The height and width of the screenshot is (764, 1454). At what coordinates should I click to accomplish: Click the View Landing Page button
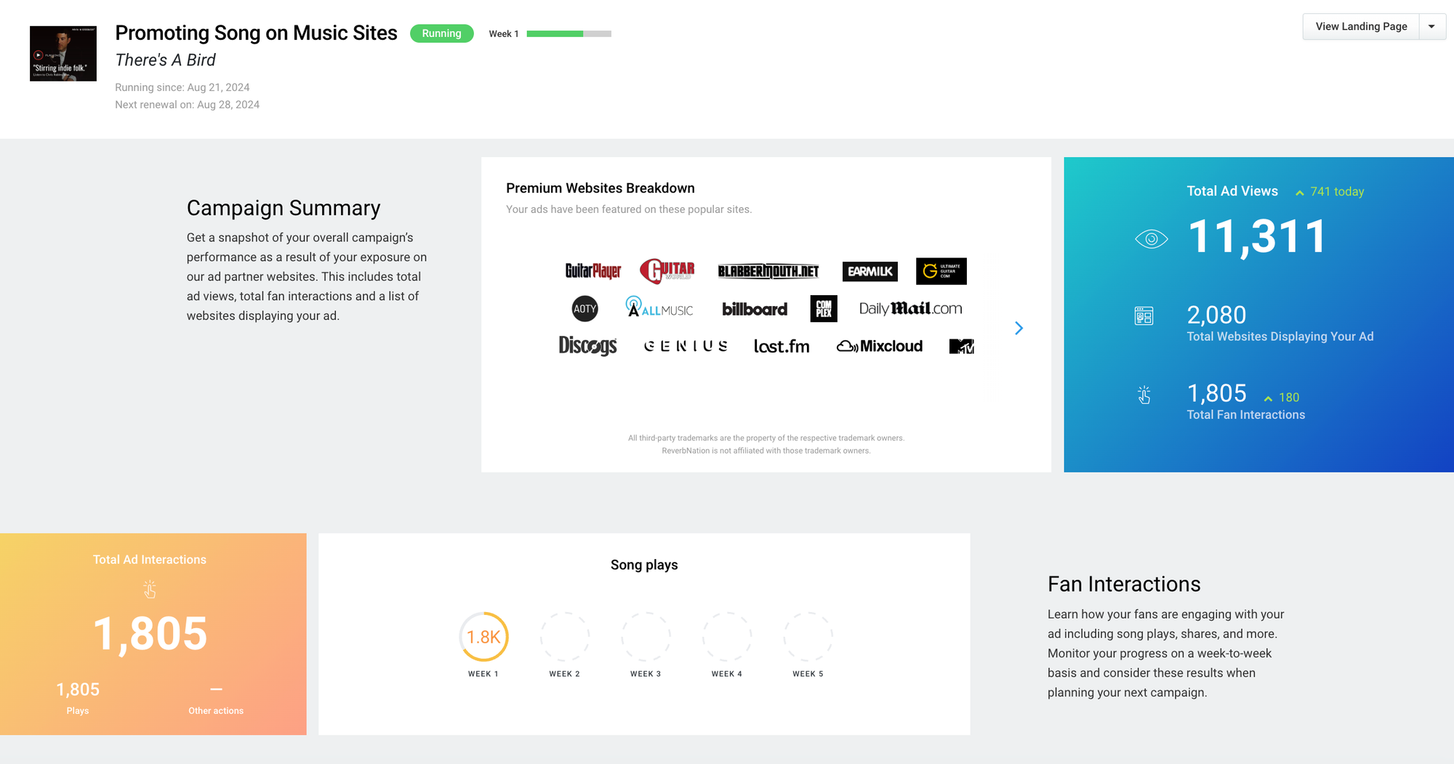[x=1360, y=26]
